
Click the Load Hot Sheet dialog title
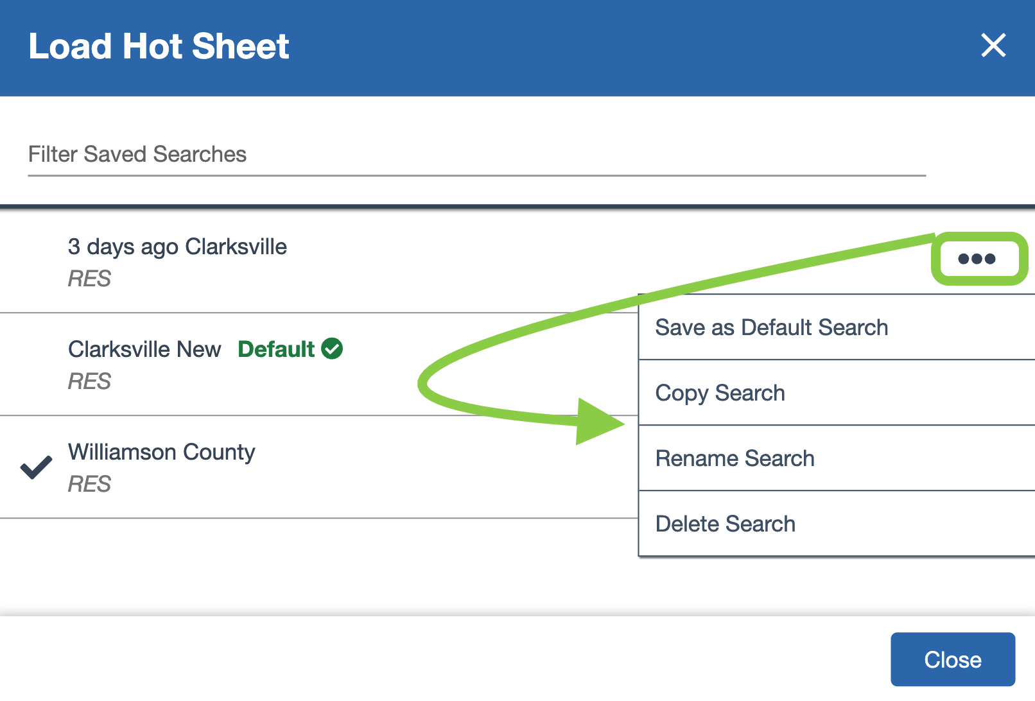click(x=159, y=46)
